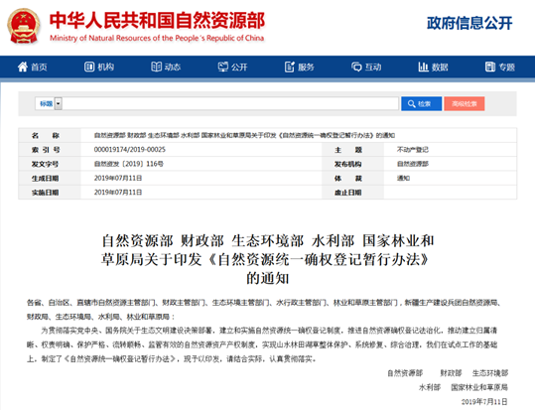Click the 公开 monitor icon
The image size is (535, 410).
(x=222, y=67)
